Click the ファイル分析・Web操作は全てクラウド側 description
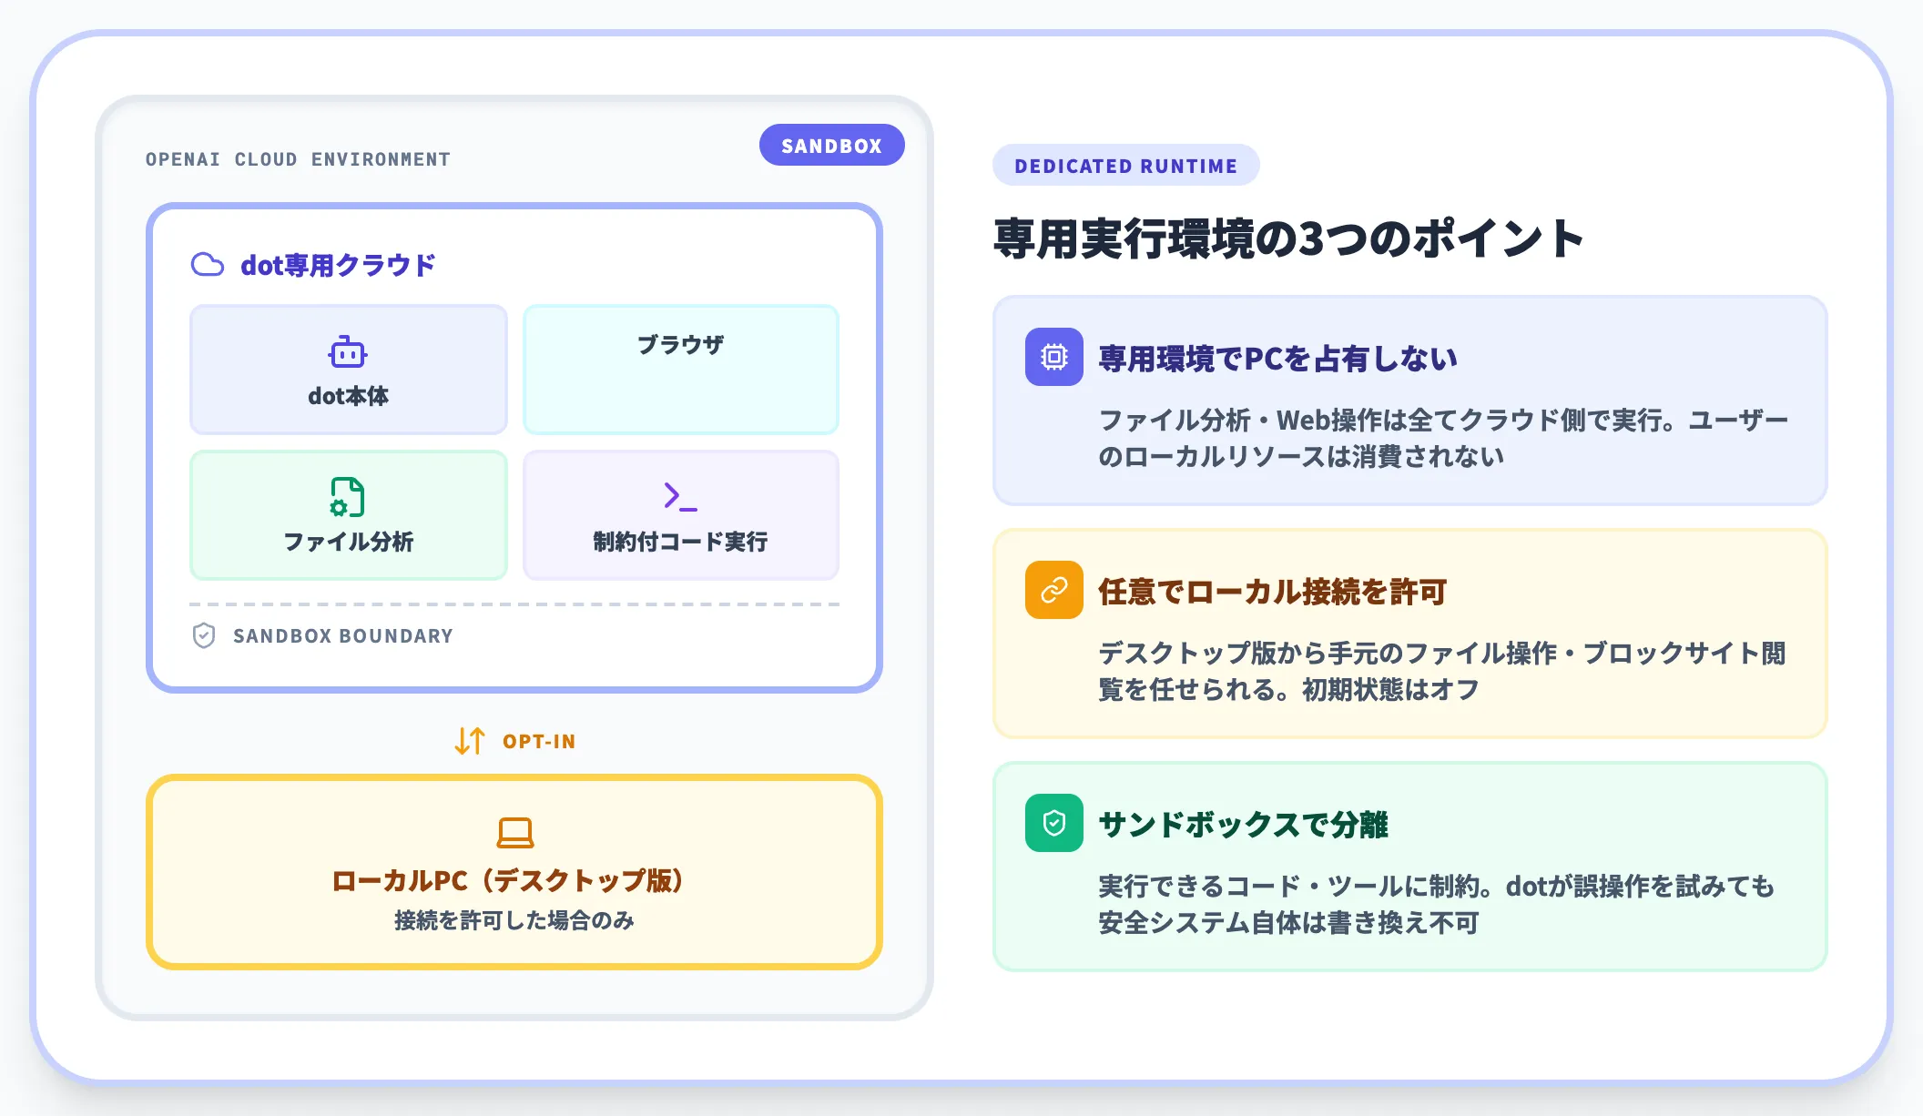1923x1116 pixels. tap(1443, 438)
